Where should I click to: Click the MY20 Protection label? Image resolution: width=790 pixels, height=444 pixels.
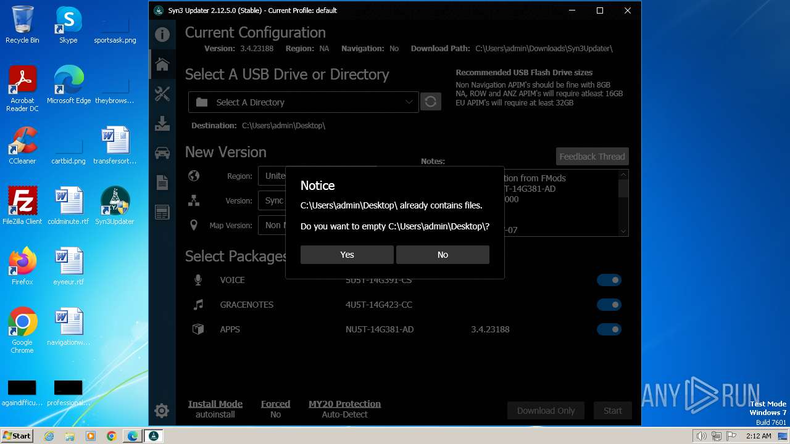point(344,404)
